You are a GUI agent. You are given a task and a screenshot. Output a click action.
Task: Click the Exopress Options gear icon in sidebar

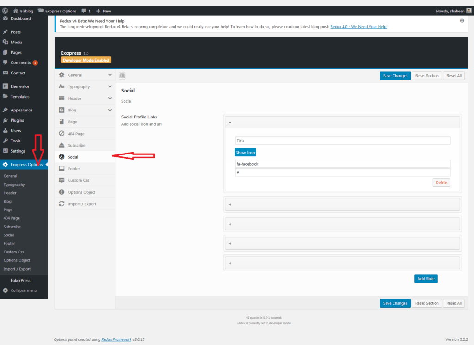click(x=6, y=164)
